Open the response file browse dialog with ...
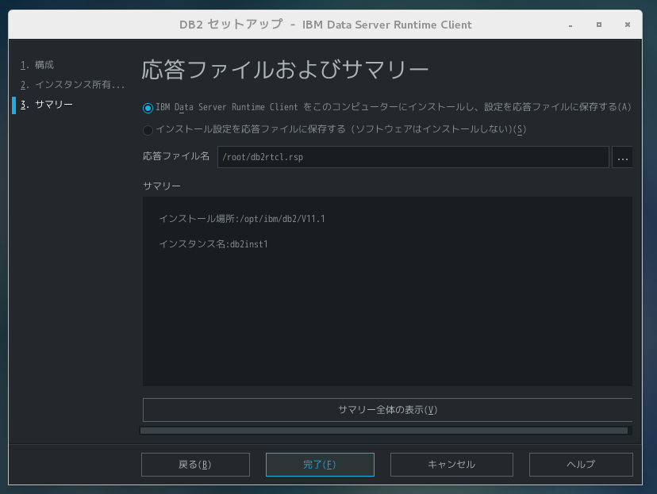 pos(622,157)
